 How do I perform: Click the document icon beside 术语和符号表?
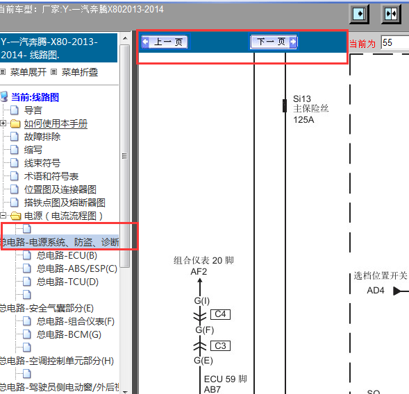click(15, 176)
